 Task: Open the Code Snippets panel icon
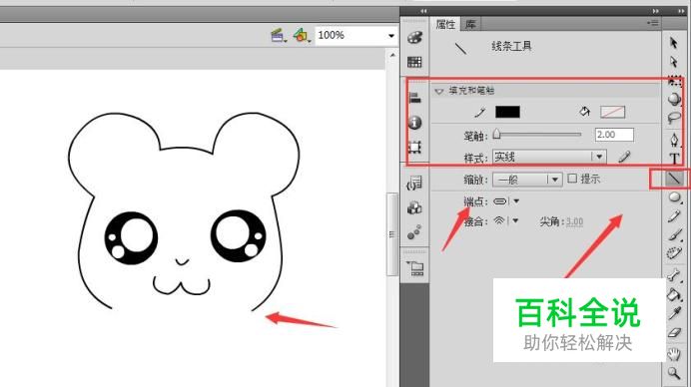414,183
